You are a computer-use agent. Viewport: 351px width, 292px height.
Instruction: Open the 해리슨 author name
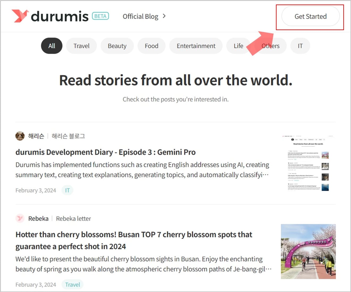pos(36,136)
